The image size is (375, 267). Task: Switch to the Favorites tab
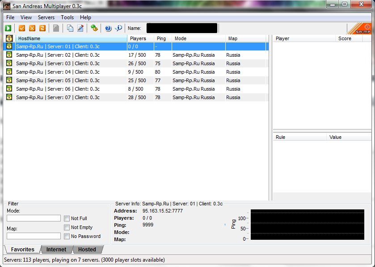pyautogui.click(x=22, y=250)
